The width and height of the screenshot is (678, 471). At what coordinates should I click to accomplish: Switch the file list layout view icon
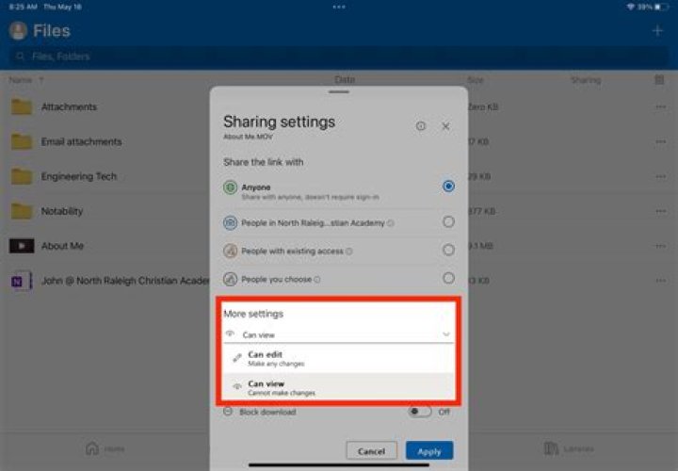point(659,79)
